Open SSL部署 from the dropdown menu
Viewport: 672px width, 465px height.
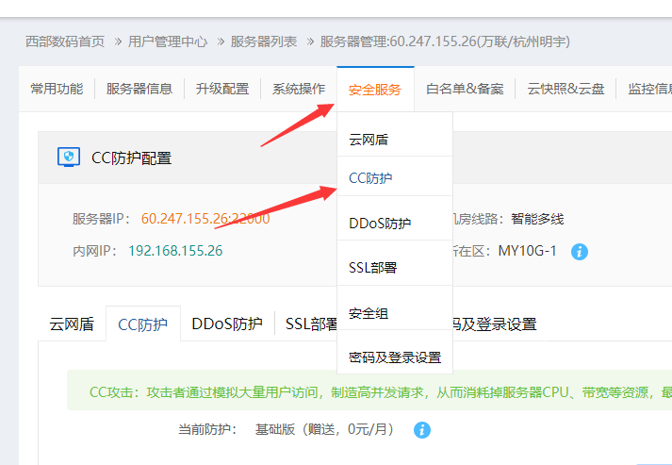click(x=372, y=268)
